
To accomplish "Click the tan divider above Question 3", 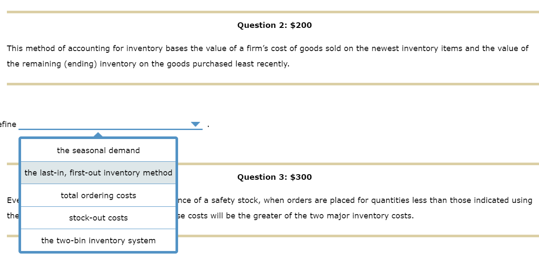I will (x=344, y=163).
